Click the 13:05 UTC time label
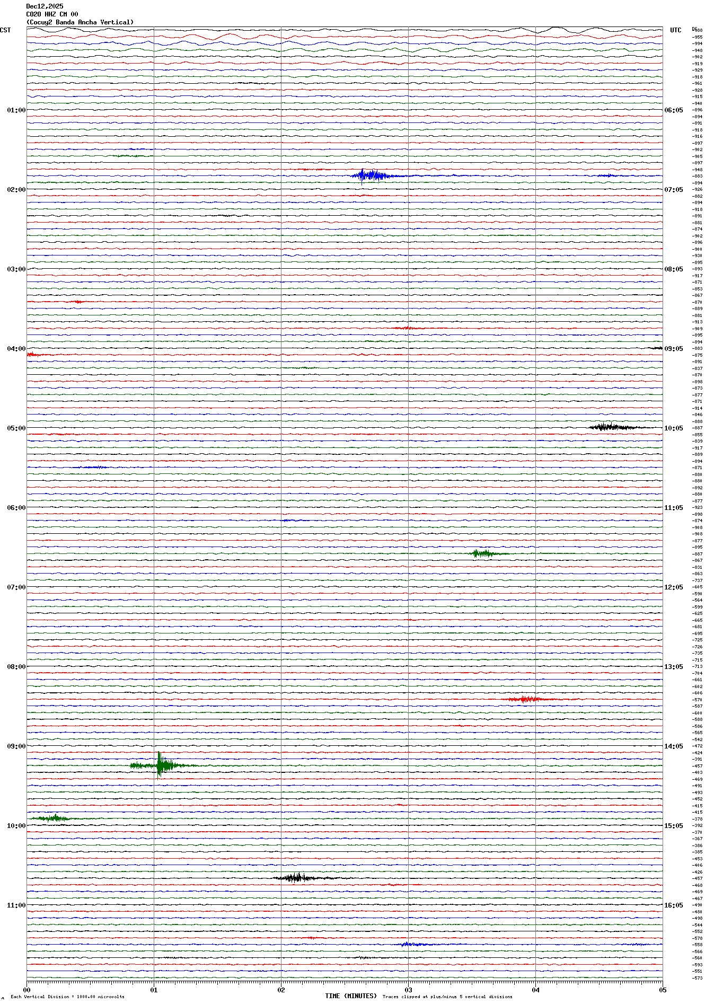Image resolution: width=705 pixels, height=1004 pixels. pyautogui.click(x=674, y=667)
